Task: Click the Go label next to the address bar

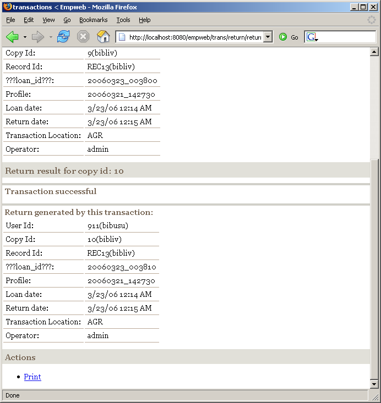Action: click(x=295, y=37)
